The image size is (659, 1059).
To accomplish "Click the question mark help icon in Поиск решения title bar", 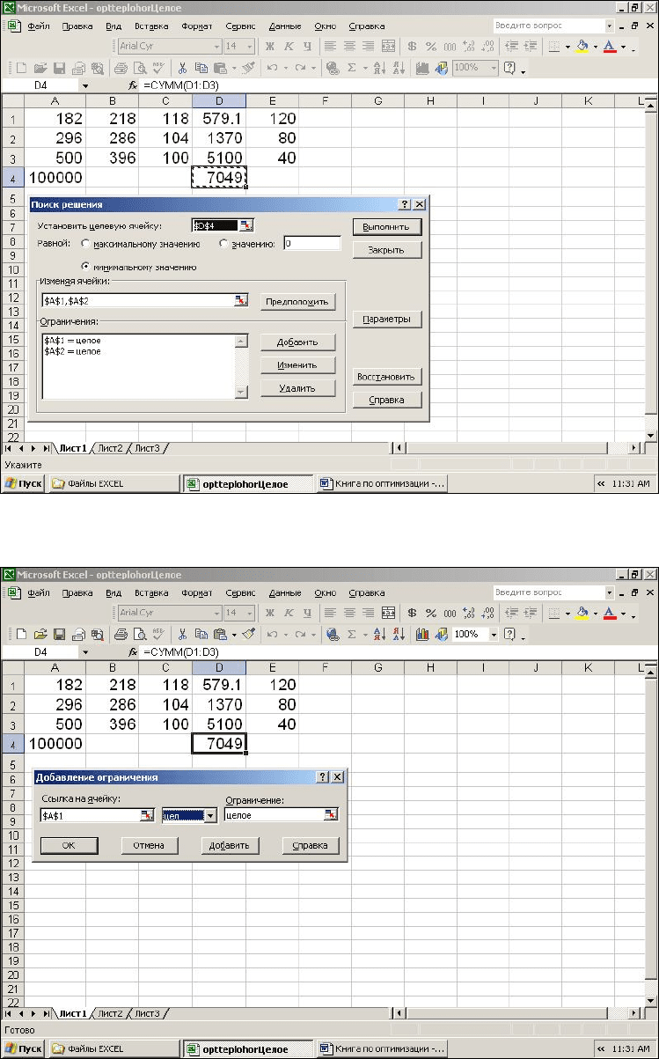I will tap(404, 204).
